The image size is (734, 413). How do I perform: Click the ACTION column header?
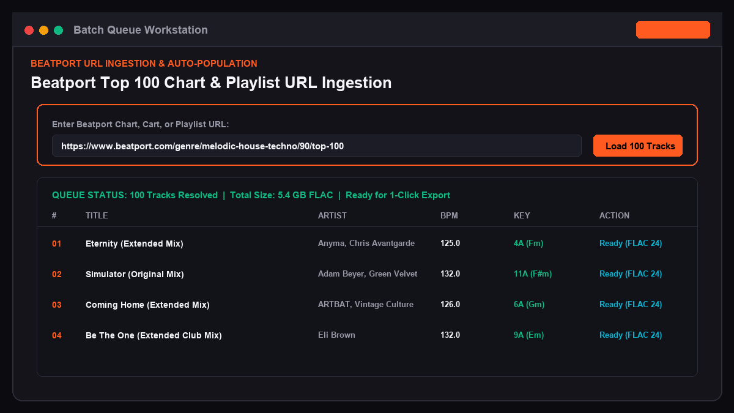[614, 215]
